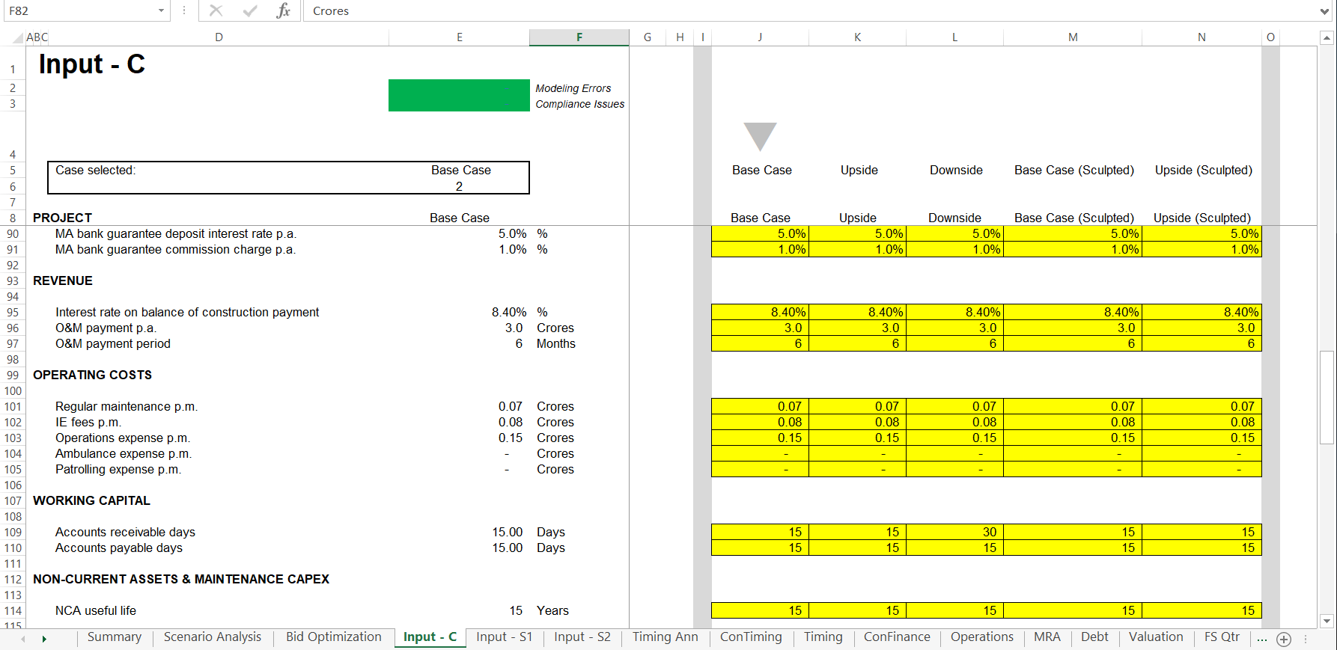Select row 95 header
Viewport: 1337px width, 650px height.
pyautogui.click(x=13, y=312)
